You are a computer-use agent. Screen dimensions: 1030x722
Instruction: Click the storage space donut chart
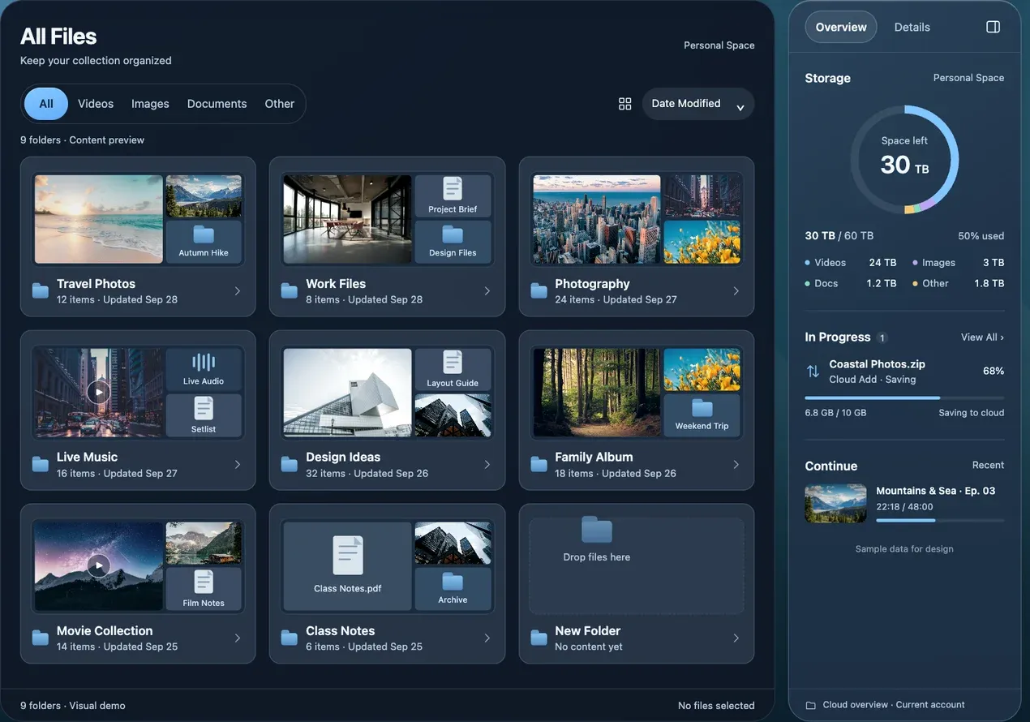tap(904, 159)
